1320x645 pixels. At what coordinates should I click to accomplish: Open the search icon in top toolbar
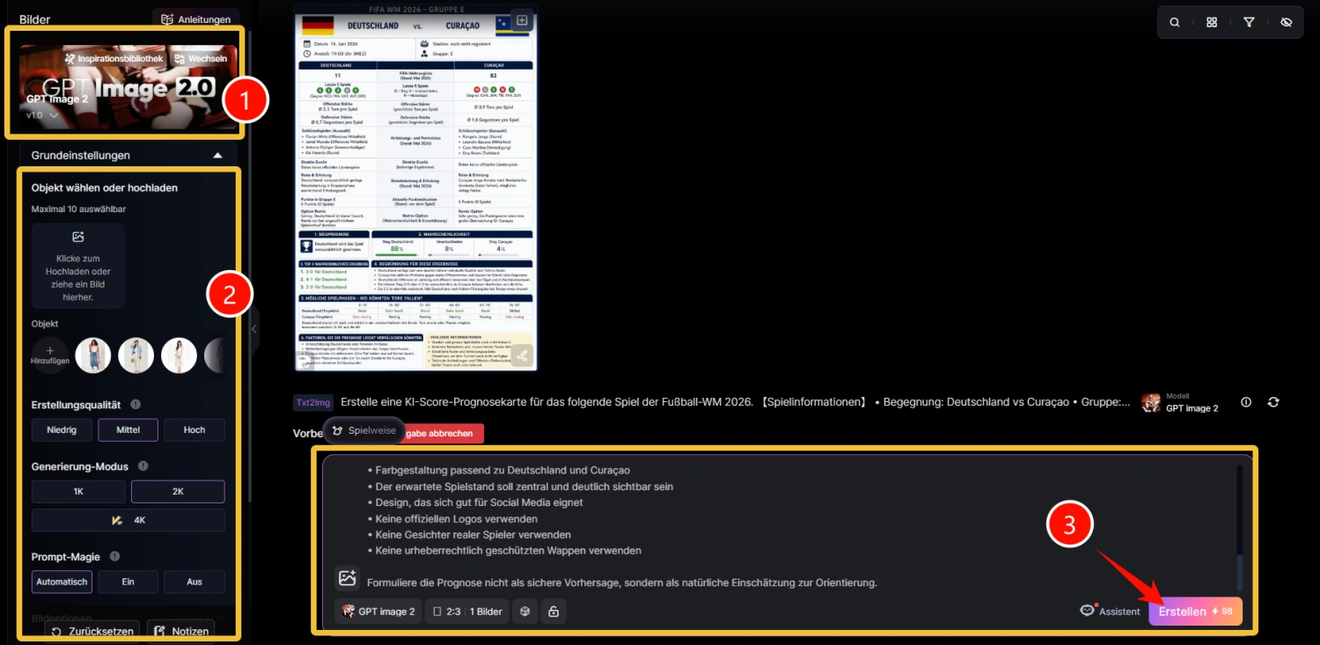tap(1175, 23)
